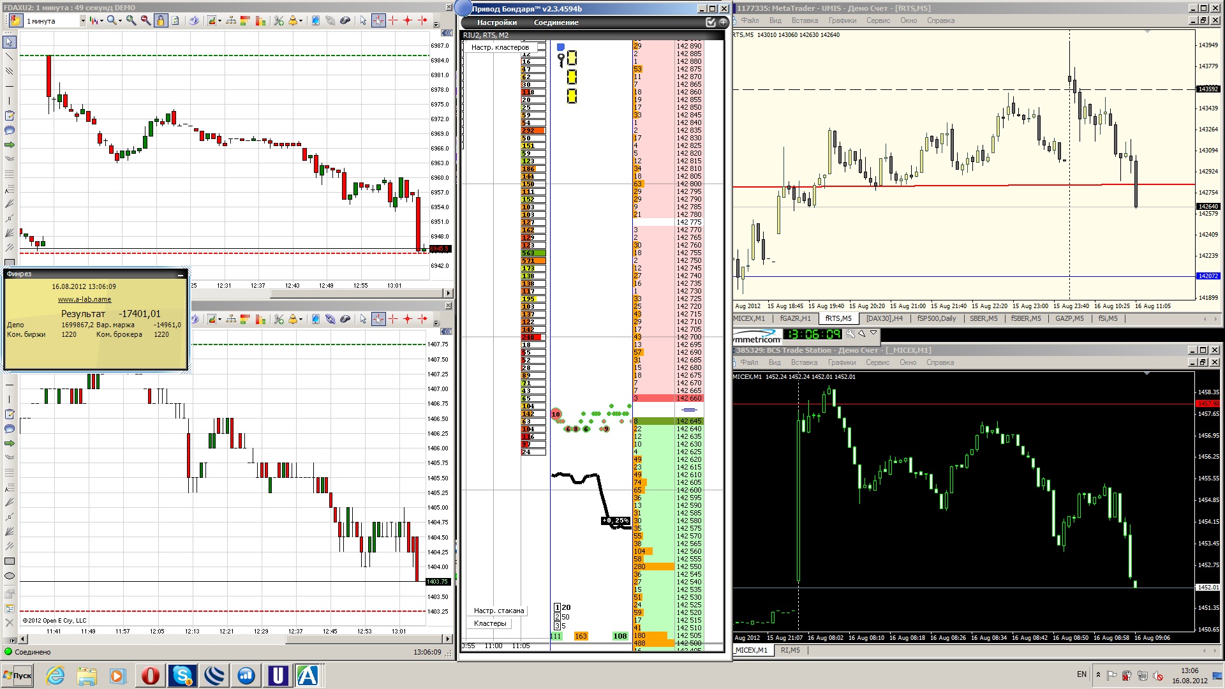Click price level 142 800 in the order book
This screenshot has width=1225, height=689.
tap(688, 184)
